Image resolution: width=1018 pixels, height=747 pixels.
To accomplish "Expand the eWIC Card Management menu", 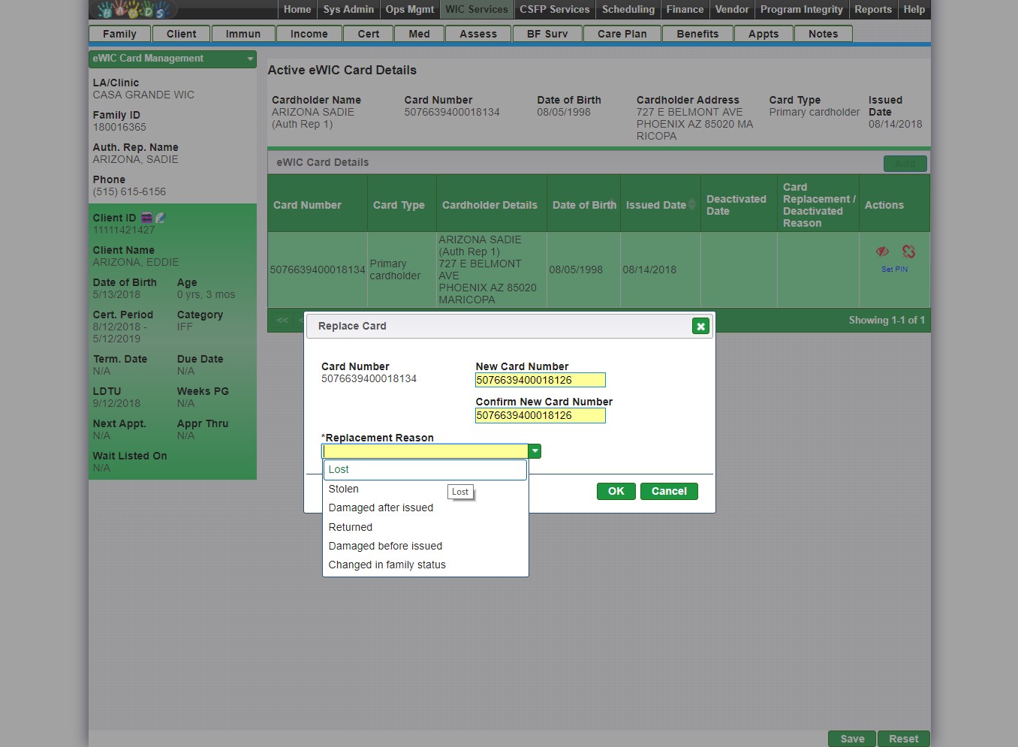I will (x=250, y=59).
